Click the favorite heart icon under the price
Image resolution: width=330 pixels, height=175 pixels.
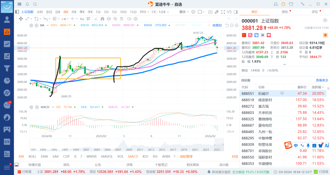[x=269, y=35]
